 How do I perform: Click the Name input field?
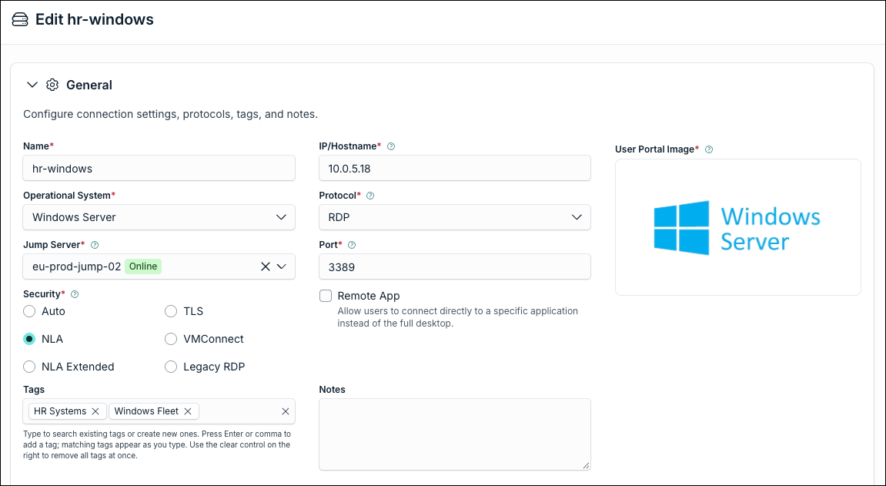159,168
